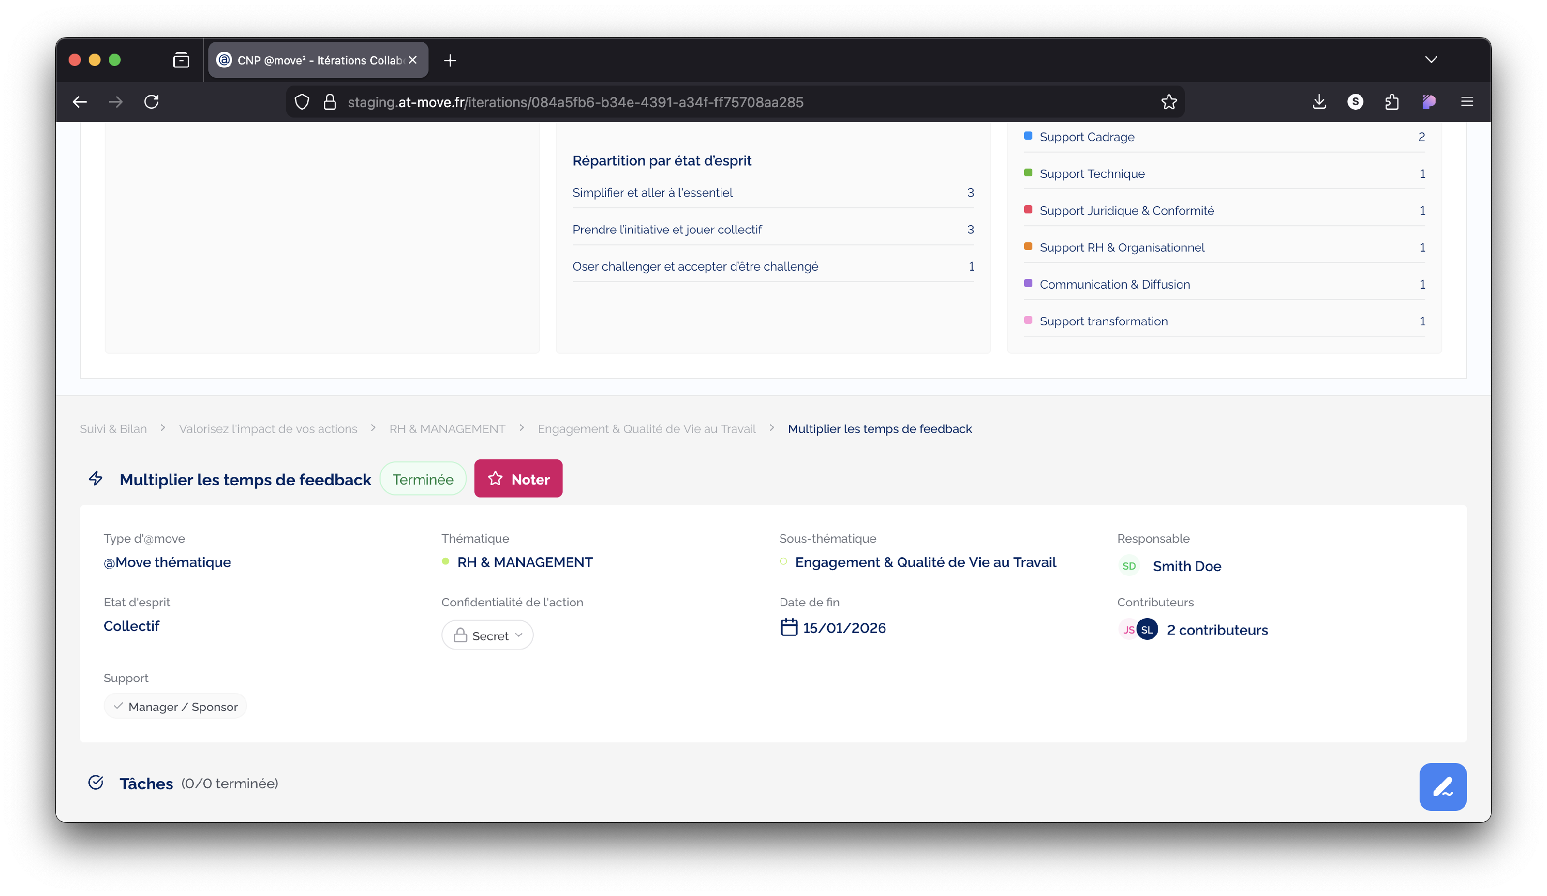Click the blue Support Cadrage color square
The height and width of the screenshot is (896, 1547).
(x=1028, y=136)
